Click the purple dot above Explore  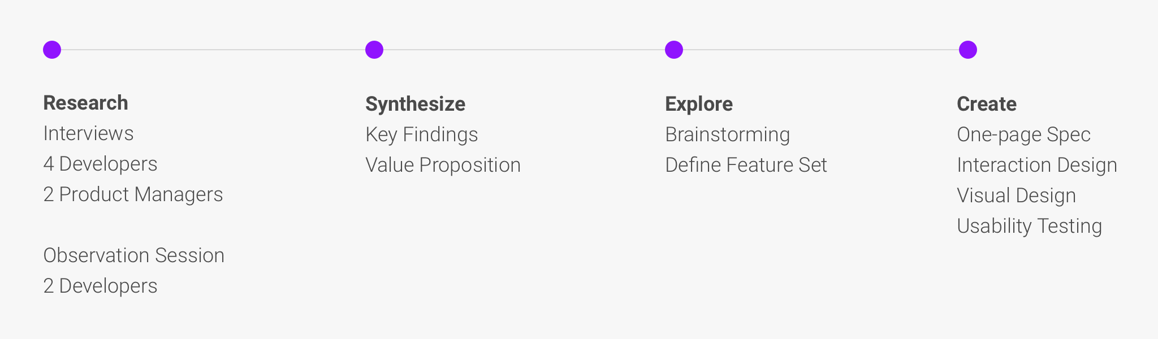(x=674, y=50)
